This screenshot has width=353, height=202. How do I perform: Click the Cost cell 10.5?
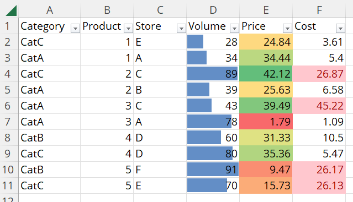[319, 138]
